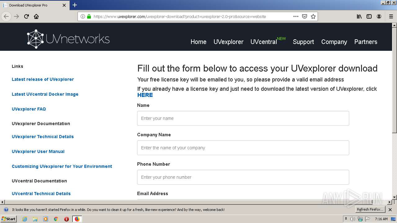Open Latest UVcentral Docker Image link
This screenshot has height=223, width=397.
point(45,94)
